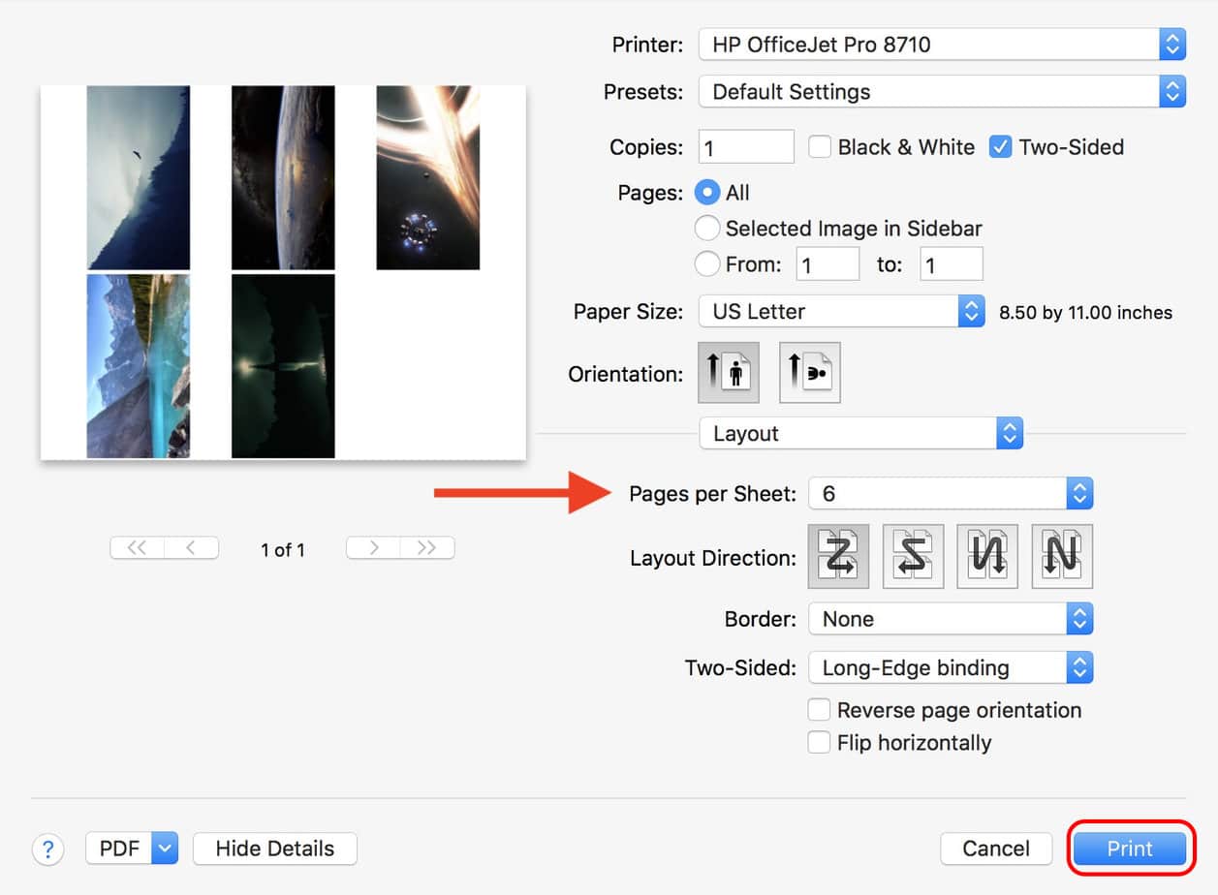This screenshot has width=1218, height=895.
Task: Open the Two-Sided Long-Edge binding dropdown
Action: [951, 668]
